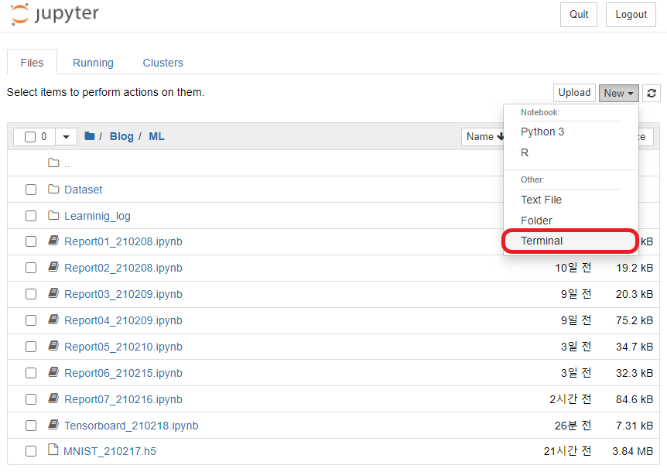Select checkbox for MNIST_210217.h5
Screen dimensions: 667x472
(31, 451)
